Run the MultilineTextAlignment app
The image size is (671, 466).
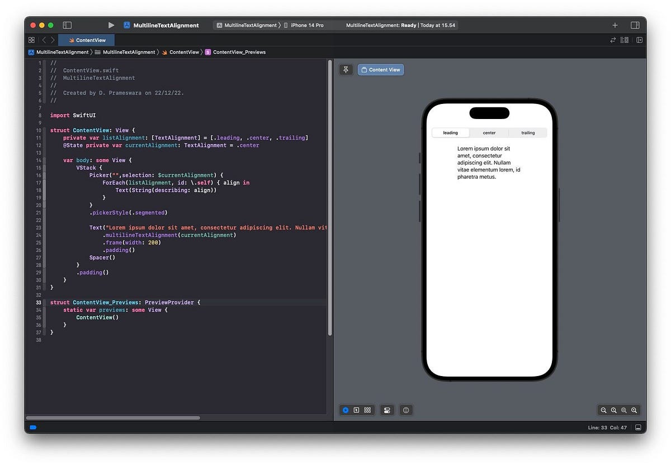coord(111,25)
